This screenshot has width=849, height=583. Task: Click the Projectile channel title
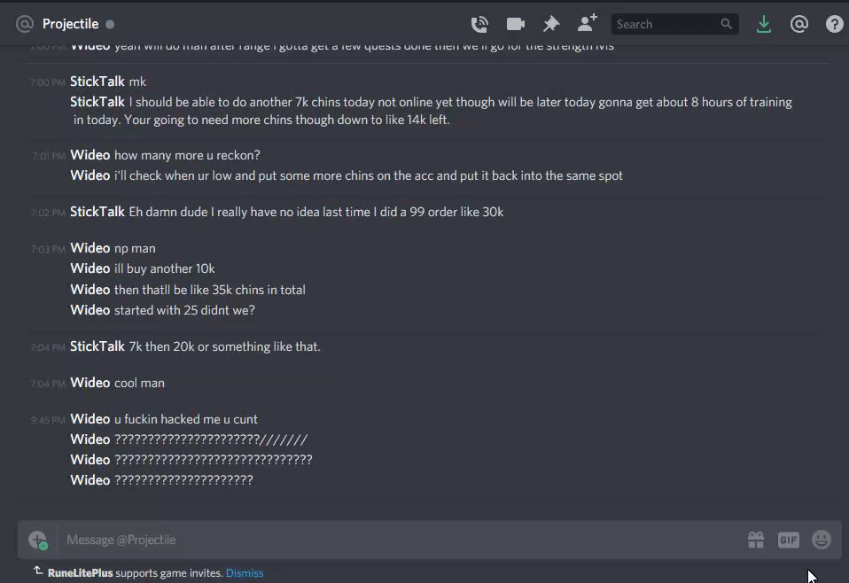point(70,24)
